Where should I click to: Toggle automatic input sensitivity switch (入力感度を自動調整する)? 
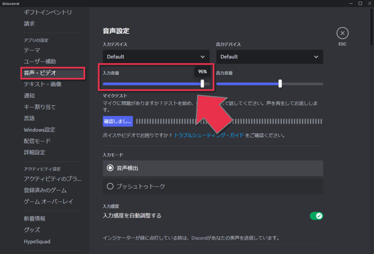click(316, 216)
